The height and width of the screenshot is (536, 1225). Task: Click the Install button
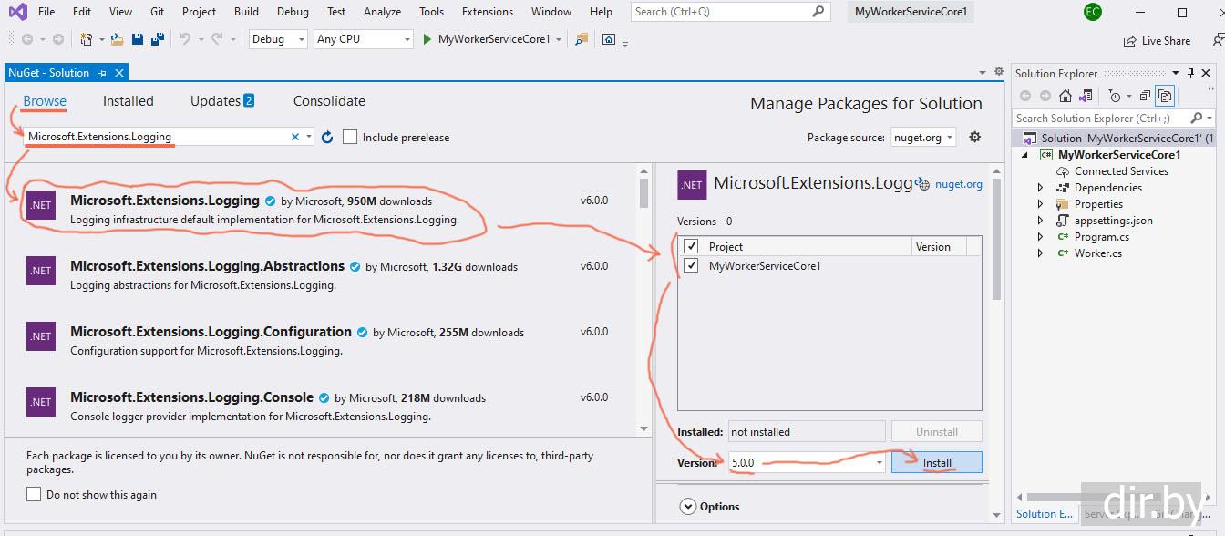(x=936, y=463)
